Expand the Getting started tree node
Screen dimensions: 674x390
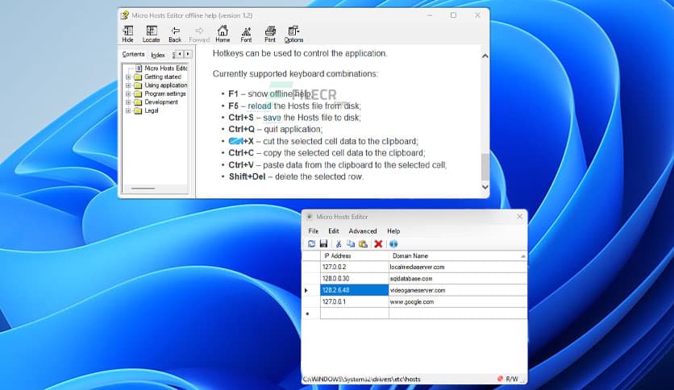pyautogui.click(x=128, y=77)
